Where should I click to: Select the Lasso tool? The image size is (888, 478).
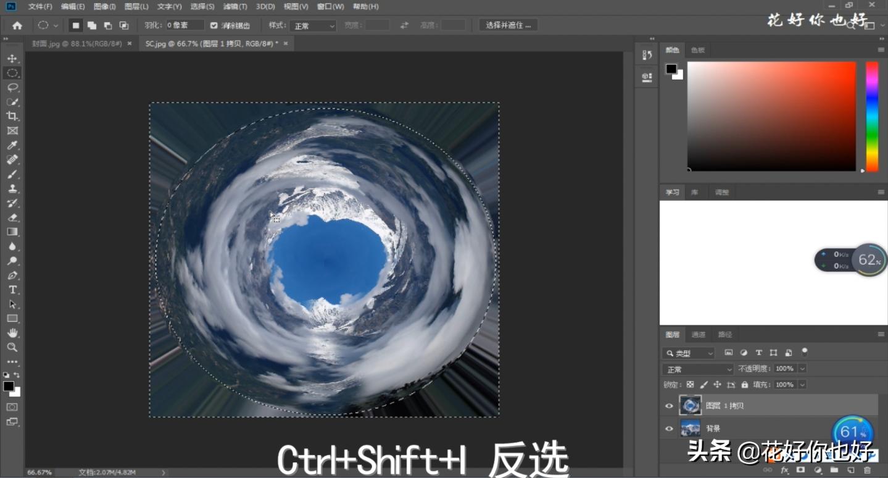coord(12,87)
